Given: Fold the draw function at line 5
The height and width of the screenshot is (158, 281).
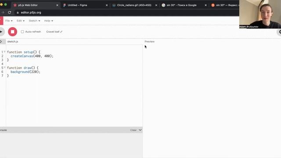Looking at the screenshot, I should point(5,68).
